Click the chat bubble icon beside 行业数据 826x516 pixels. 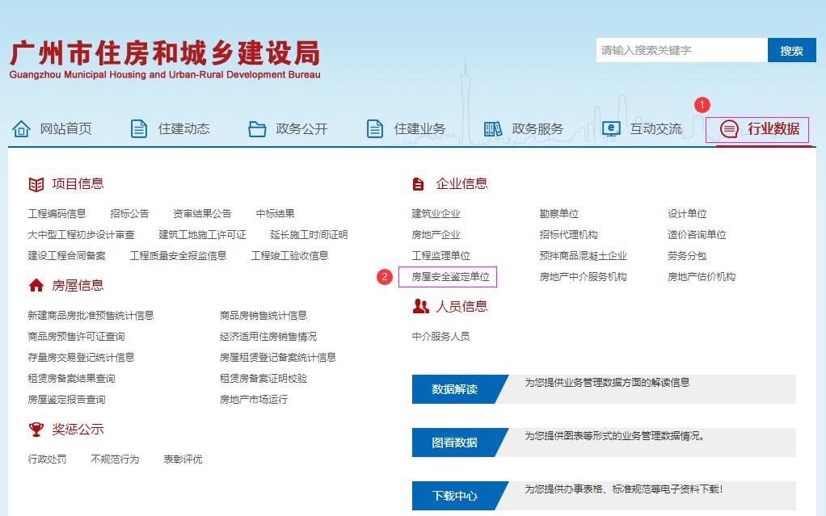[729, 128]
